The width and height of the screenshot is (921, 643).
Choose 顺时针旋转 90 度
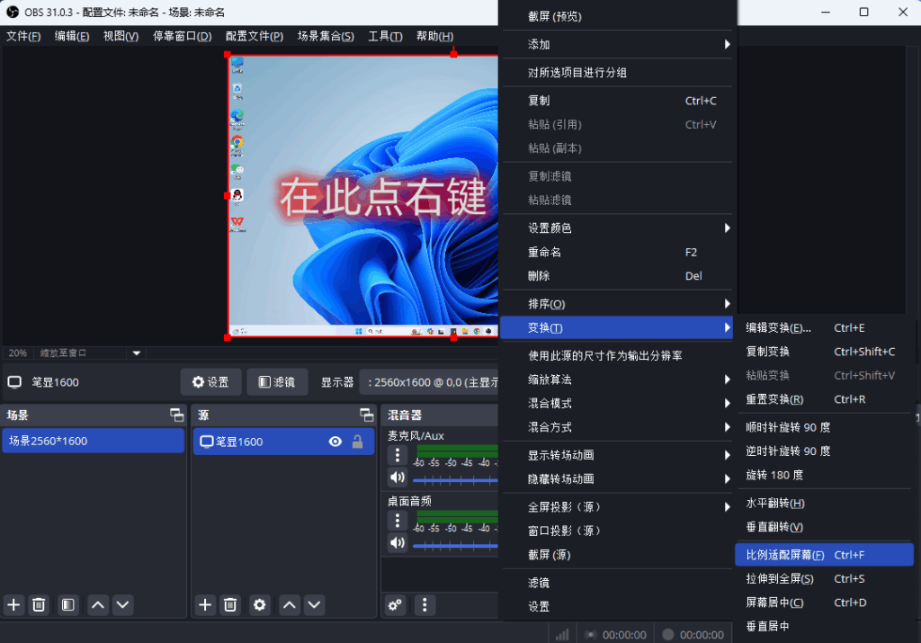824,427
